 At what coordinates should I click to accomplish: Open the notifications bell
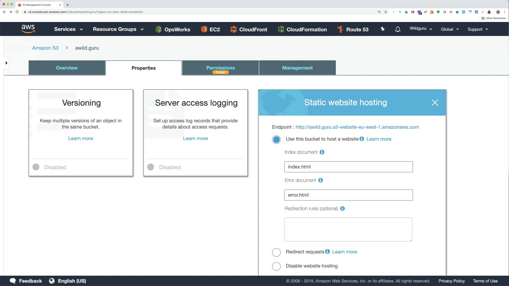pyautogui.click(x=398, y=29)
